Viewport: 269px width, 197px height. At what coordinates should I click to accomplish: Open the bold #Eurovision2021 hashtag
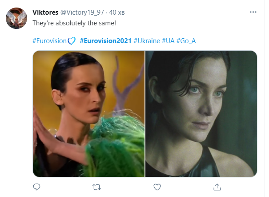point(106,41)
